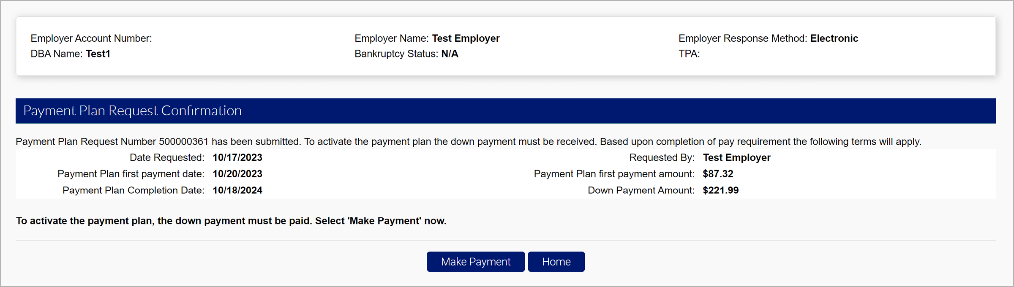Click the Requested By Test Employer value
Image resolution: width=1014 pixels, height=287 pixels.
pyautogui.click(x=737, y=157)
